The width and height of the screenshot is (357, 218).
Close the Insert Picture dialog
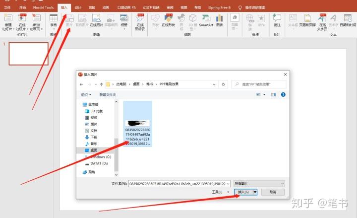pyautogui.click(x=285, y=74)
